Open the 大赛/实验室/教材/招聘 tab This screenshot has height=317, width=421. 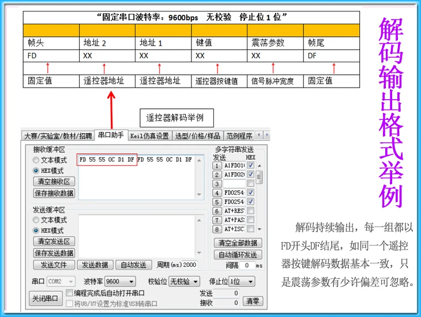[58, 136]
